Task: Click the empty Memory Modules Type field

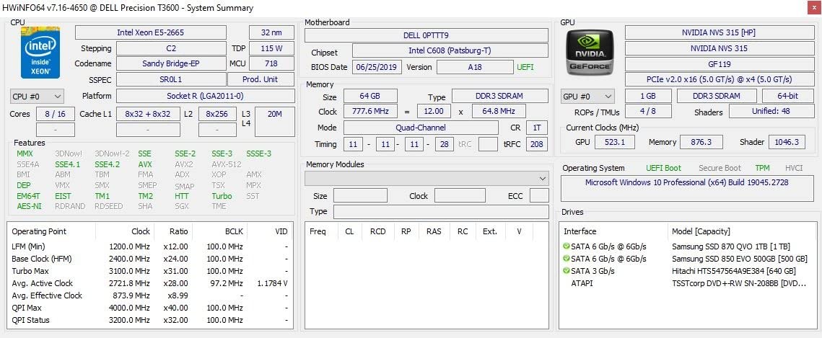Action: (441, 211)
